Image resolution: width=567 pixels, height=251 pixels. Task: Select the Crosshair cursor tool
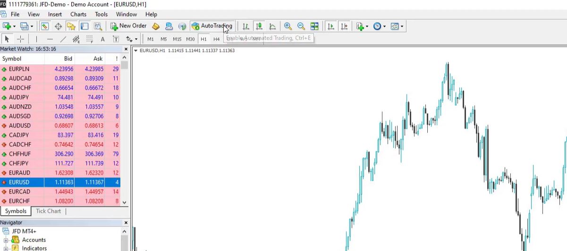click(20, 39)
